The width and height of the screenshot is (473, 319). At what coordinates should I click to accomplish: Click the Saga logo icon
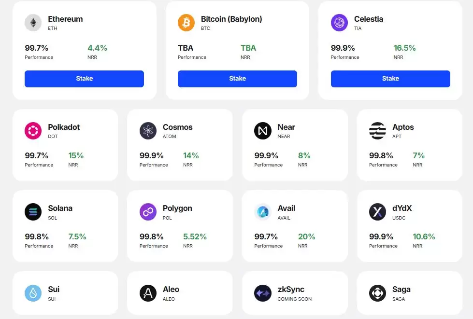(x=377, y=293)
